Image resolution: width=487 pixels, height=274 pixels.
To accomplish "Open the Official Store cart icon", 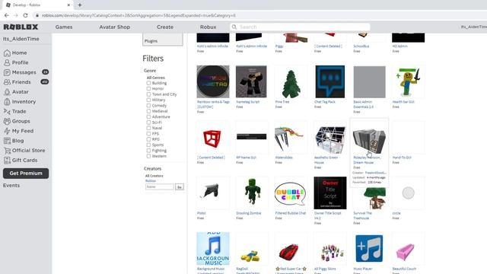I will click(x=7, y=151).
